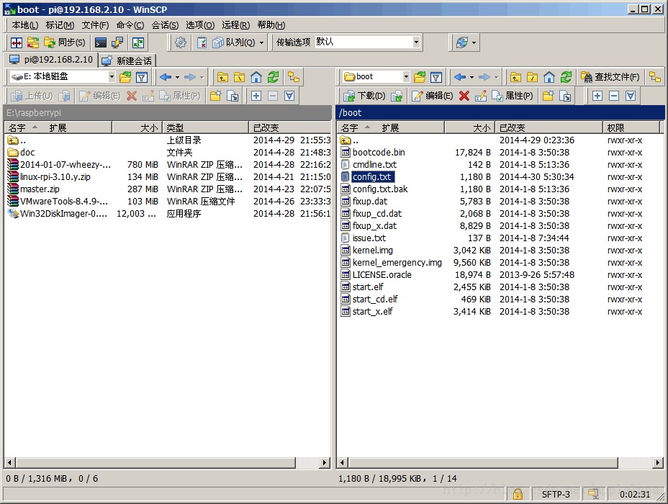Select kernel.img remote file
The height and width of the screenshot is (504, 668).
pyautogui.click(x=373, y=250)
